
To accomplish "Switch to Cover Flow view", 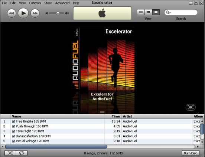I will pos(156,12).
